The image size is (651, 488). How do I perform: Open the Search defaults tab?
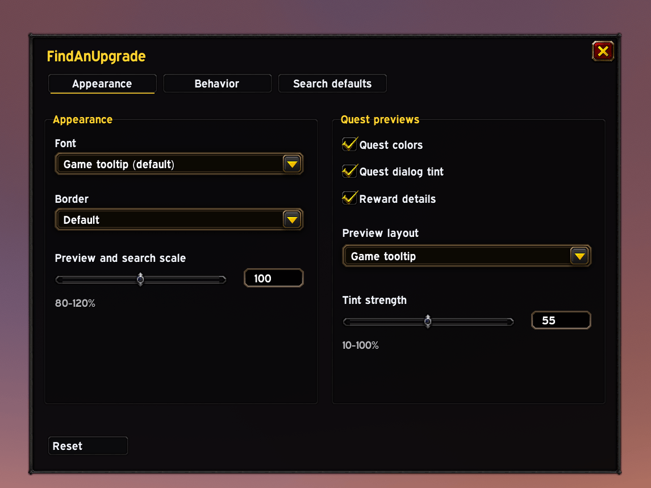pos(332,84)
